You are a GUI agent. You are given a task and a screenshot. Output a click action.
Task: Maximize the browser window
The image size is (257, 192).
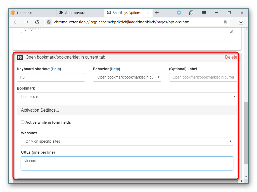pos(229,13)
